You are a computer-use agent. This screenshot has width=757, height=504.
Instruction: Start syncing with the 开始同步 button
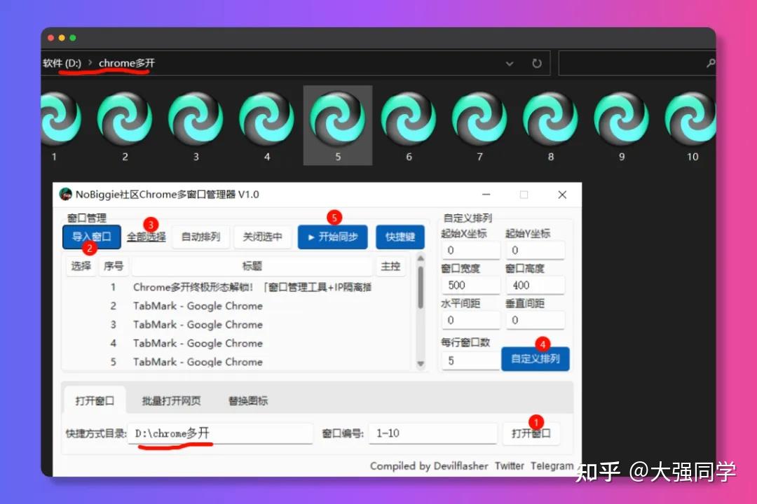[x=332, y=237]
